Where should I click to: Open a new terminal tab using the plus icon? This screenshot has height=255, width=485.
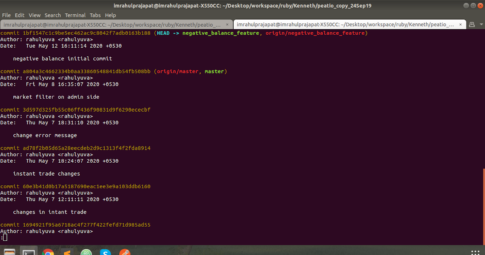[x=471, y=24]
